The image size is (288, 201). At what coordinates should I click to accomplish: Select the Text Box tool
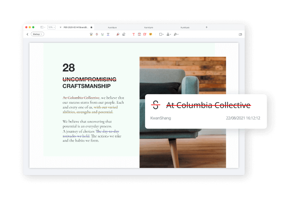(139, 34)
